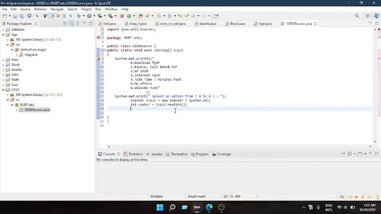
Task: Click the Open Console icon in Console view
Action: (x=360, y=154)
